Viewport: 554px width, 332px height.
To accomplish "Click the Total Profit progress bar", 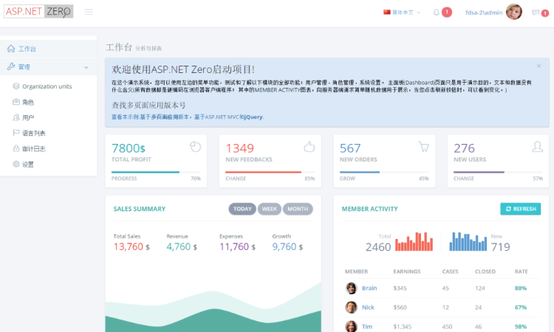I will click(156, 172).
